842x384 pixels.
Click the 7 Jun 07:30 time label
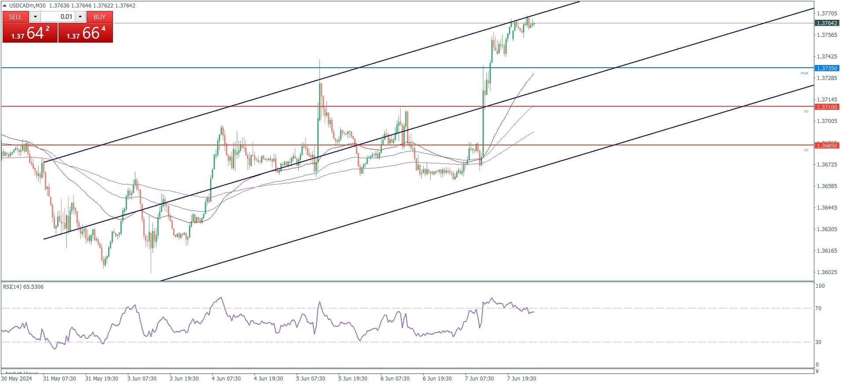(x=479, y=379)
